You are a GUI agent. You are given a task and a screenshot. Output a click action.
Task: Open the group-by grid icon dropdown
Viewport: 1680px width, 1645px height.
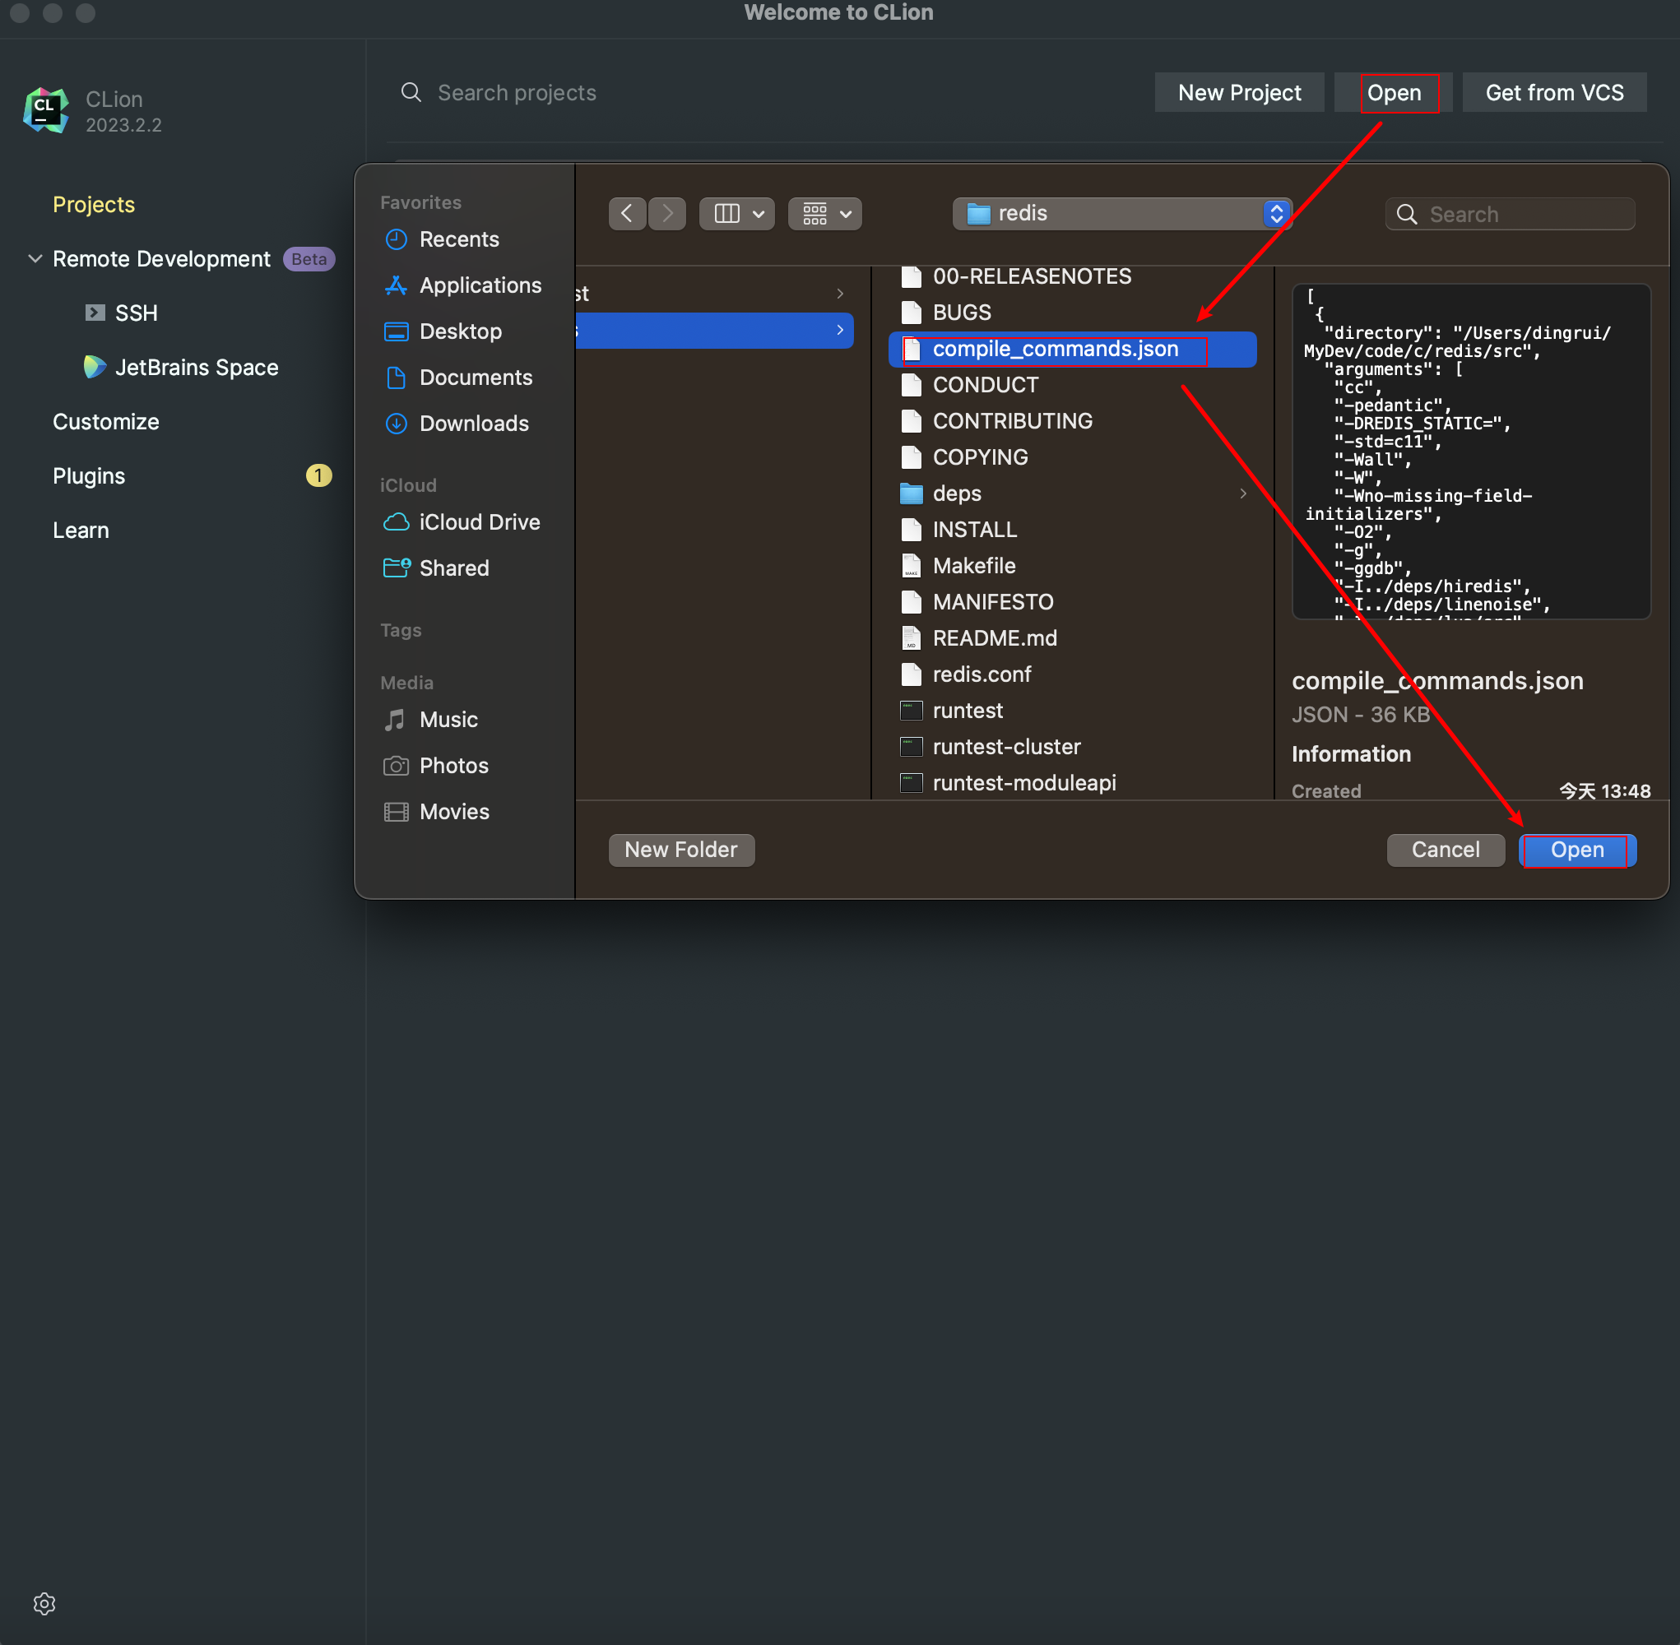[x=824, y=213]
